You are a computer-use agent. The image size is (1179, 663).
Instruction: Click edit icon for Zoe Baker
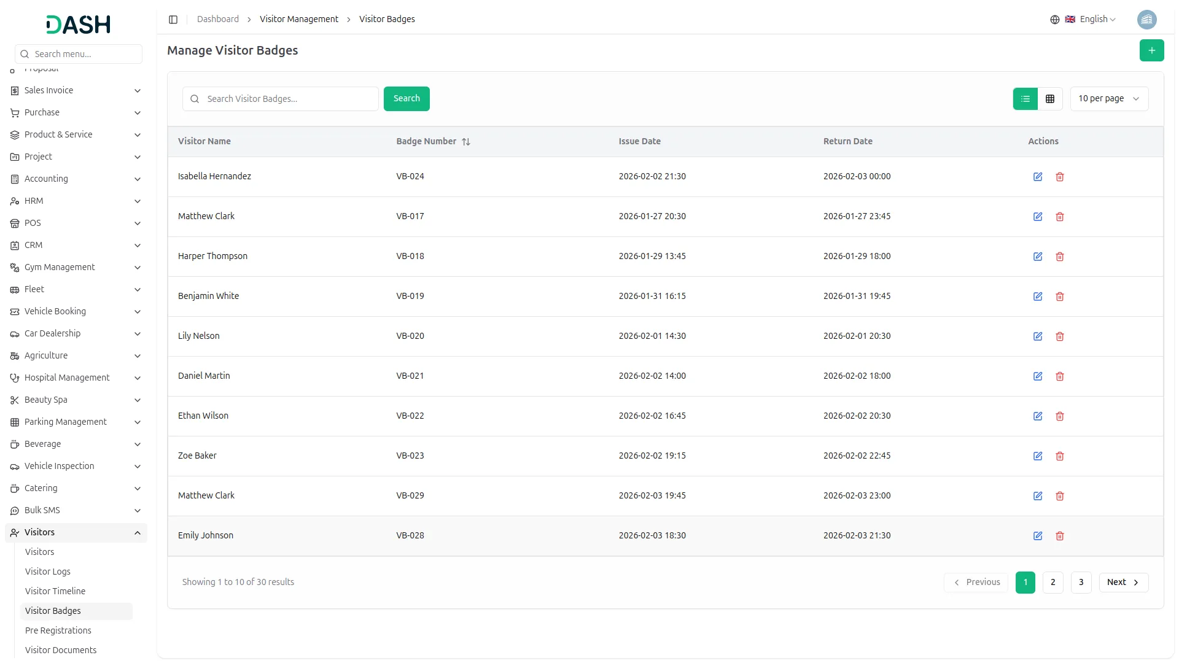click(1037, 456)
